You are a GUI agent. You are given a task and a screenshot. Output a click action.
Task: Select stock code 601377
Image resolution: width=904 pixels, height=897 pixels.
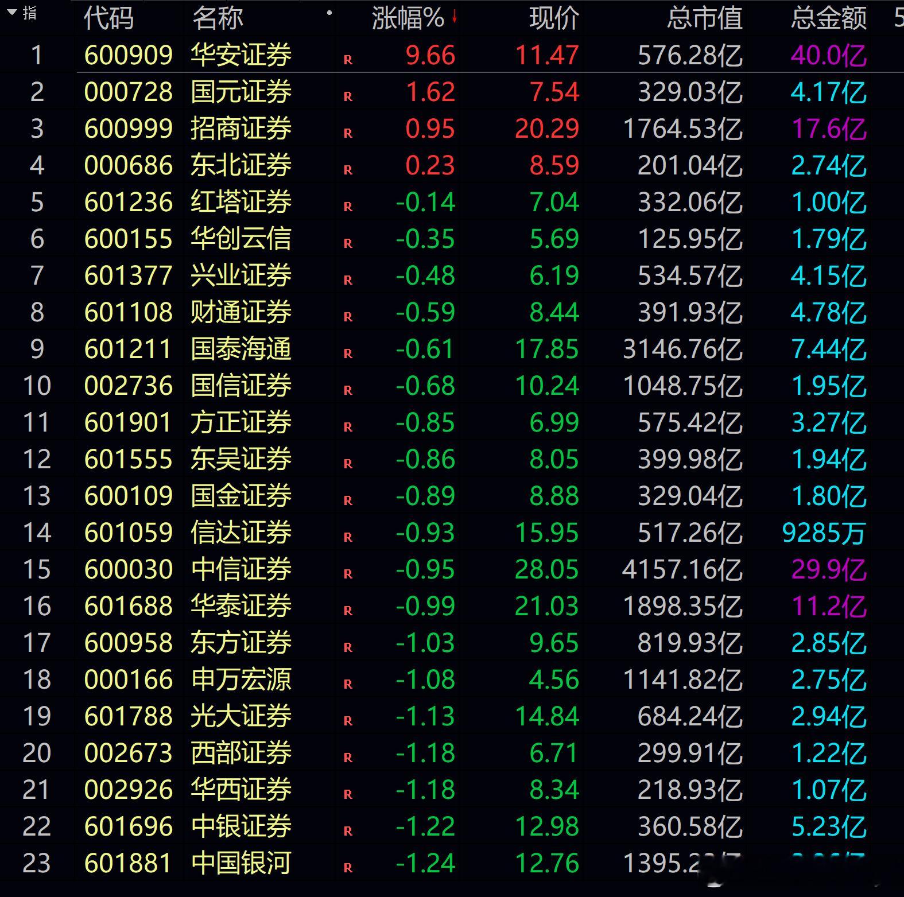129,275
